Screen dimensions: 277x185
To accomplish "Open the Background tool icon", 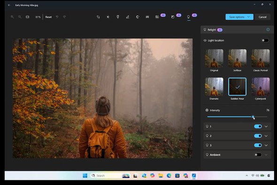I will pos(147,17).
